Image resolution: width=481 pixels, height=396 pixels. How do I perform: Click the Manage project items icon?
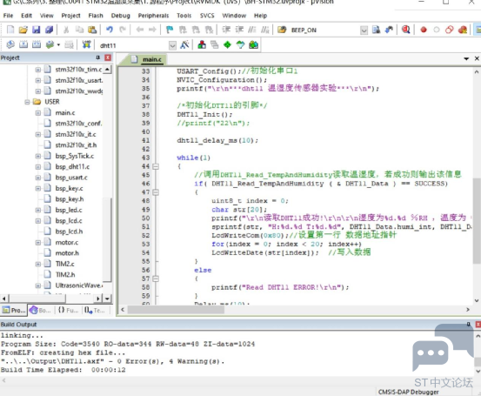[x=202, y=45]
